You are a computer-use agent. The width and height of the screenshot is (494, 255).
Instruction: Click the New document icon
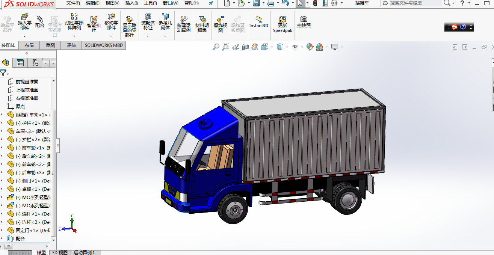click(227, 3)
